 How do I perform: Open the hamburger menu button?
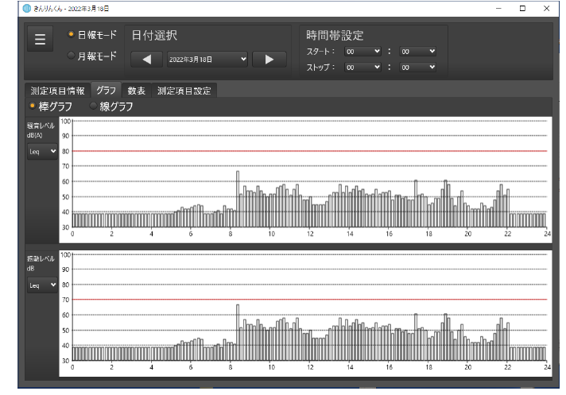[x=40, y=40]
